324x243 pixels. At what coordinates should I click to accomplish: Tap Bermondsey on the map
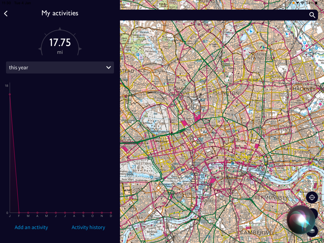click(271, 198)
